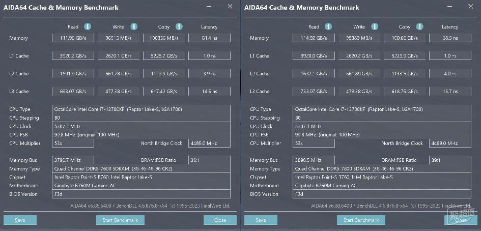
Task: Select L3 Cache Read 733.07 GB/s cell
Action: tap(314, 92)
